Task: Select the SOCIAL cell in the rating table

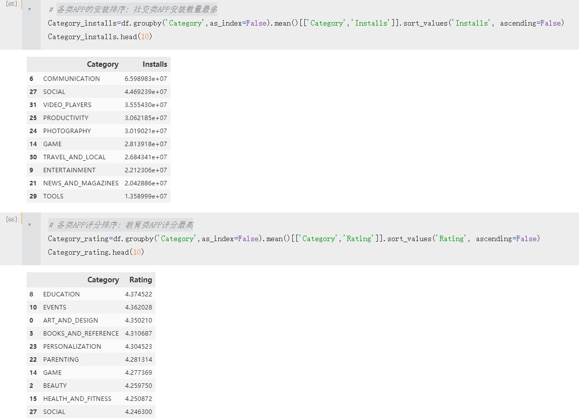Action: click(54, 412)
